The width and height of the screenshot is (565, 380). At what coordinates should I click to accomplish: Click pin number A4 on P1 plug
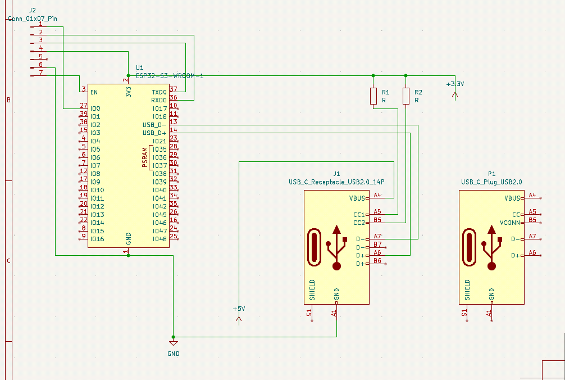tap(532, 196)
